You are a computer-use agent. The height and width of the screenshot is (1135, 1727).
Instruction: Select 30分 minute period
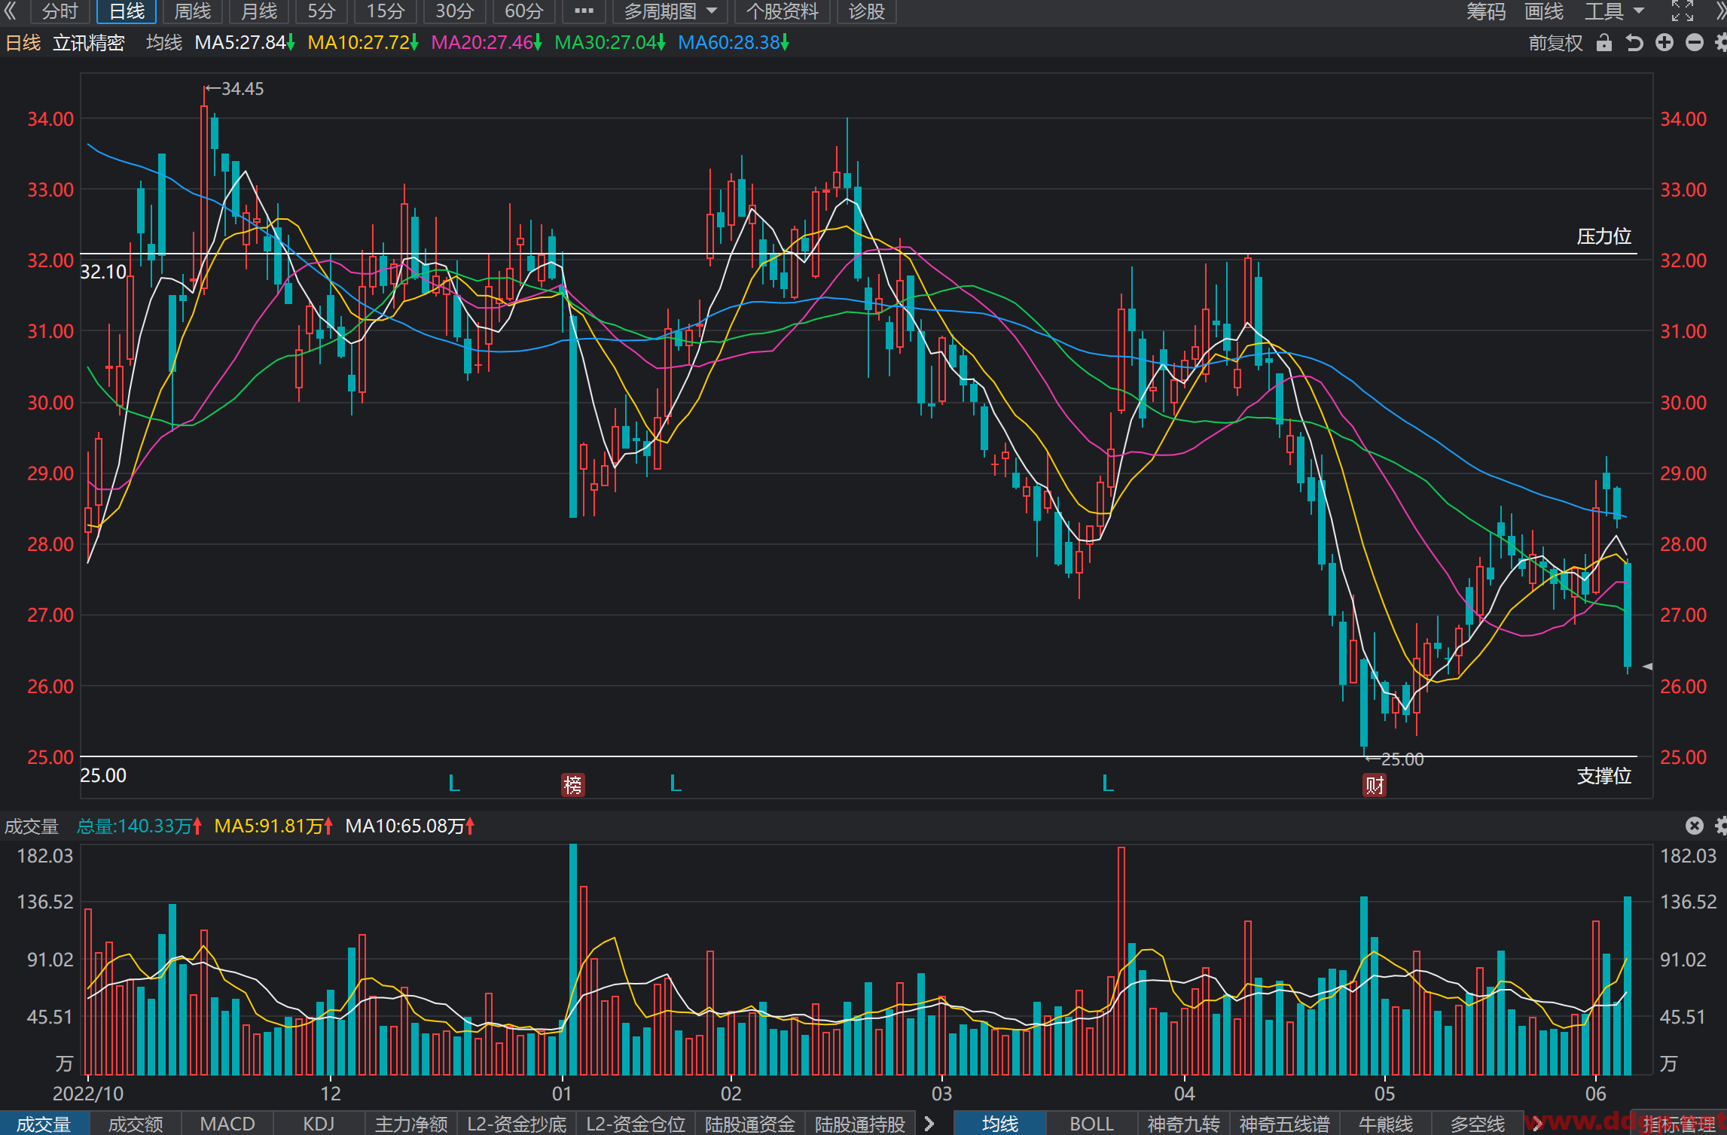tap(455, 11)
